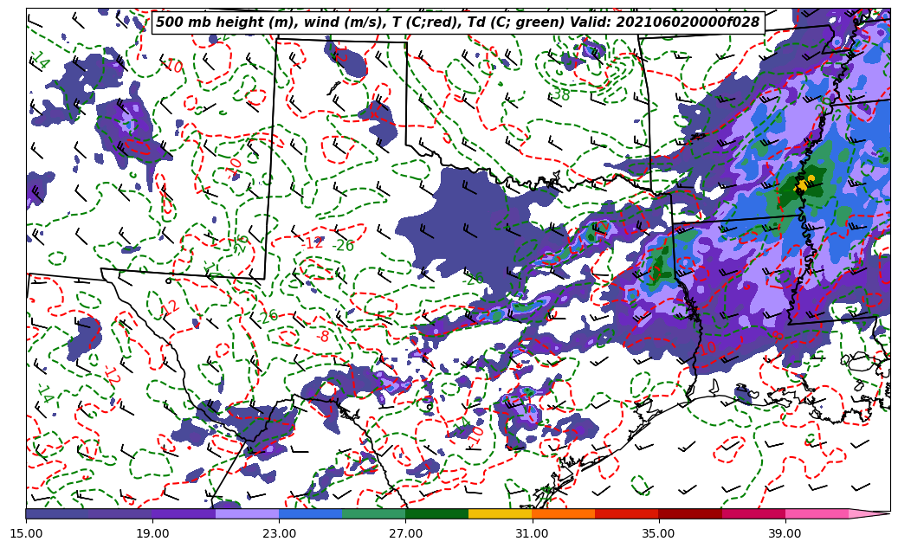Click the green 38 dewpoint contour label

pyautogui.click(x=560, y=94)
